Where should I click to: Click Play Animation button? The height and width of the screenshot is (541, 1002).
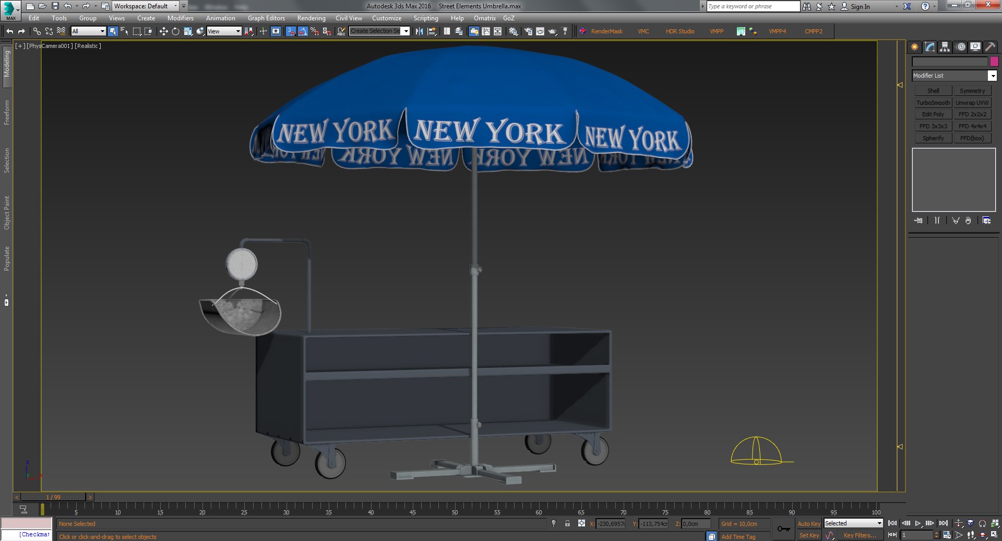(x=917, y=523)
